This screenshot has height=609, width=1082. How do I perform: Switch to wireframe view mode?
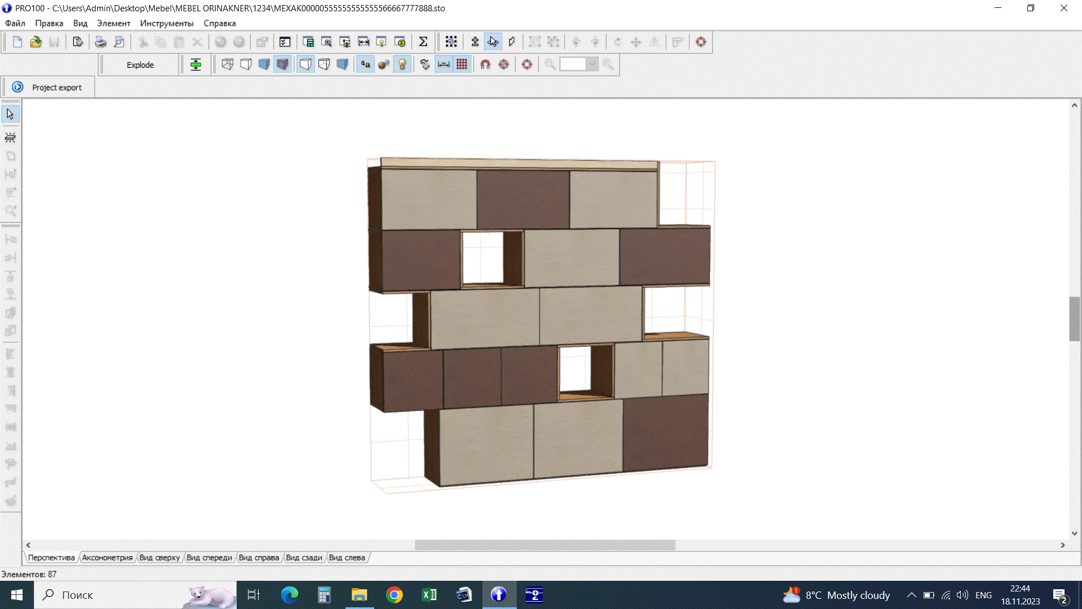(227, 64)
